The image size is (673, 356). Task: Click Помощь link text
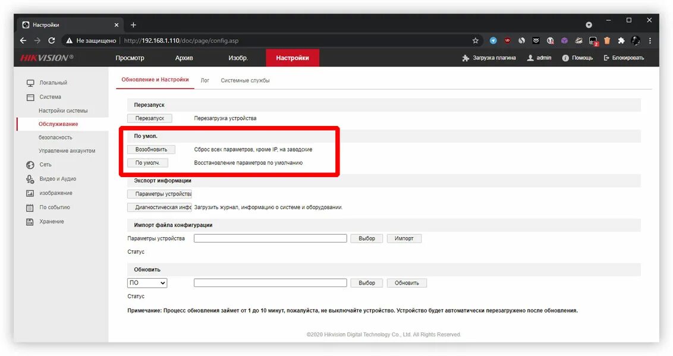point(582,58)
